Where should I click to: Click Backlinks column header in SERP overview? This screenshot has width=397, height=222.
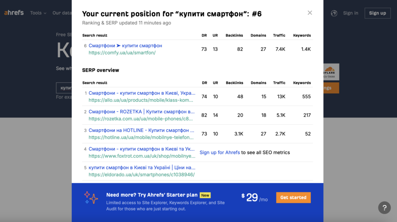pyautogui.click(x=235, y=83)
